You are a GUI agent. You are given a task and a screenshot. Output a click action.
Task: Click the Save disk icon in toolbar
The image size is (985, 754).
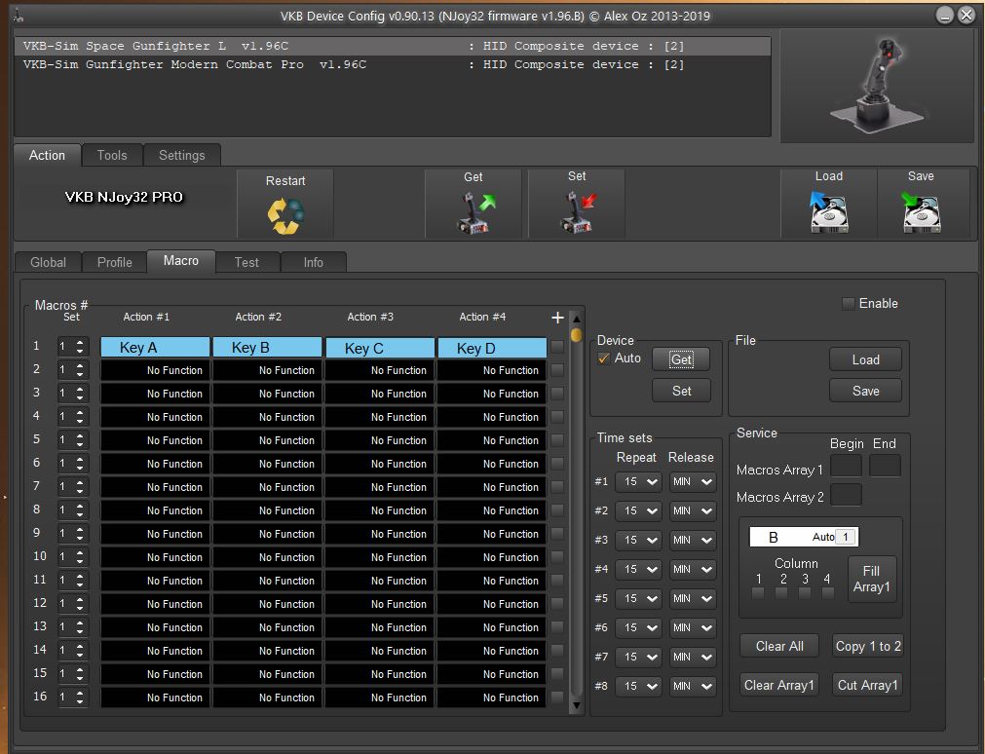pos(920,212)
